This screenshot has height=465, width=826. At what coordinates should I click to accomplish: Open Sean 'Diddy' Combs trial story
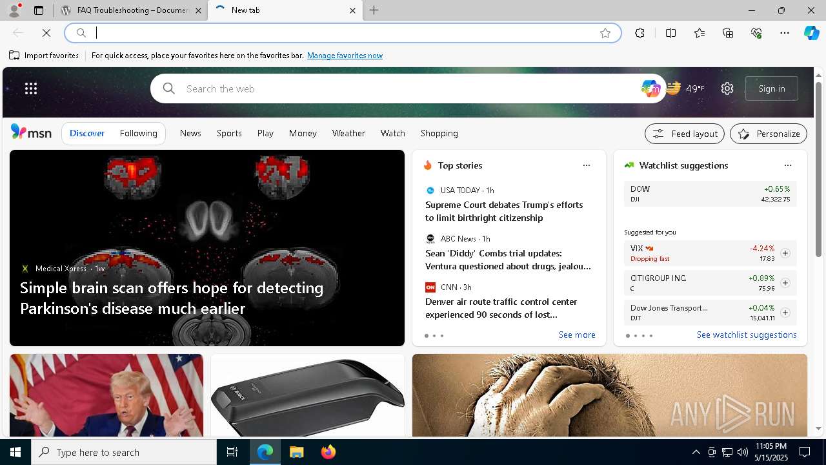508,260
